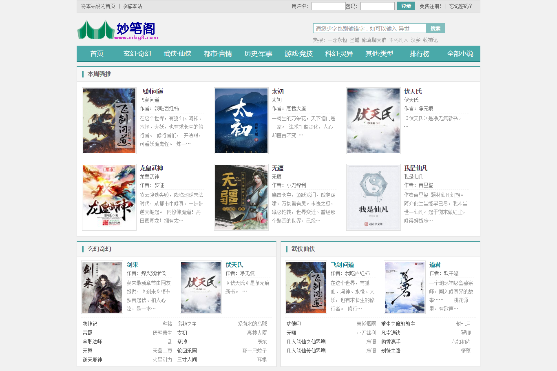557x371 pixels.
Task: Open 三寸人间 list entry
Action: pyautogui.click(x=187, y=360)
